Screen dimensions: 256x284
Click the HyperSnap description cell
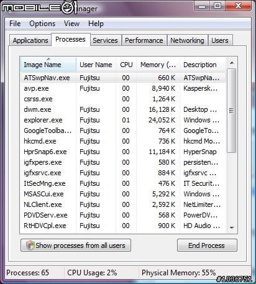[200, 152]
